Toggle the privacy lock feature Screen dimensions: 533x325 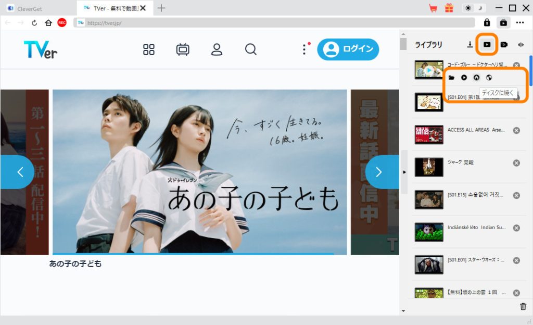point(487,23)
